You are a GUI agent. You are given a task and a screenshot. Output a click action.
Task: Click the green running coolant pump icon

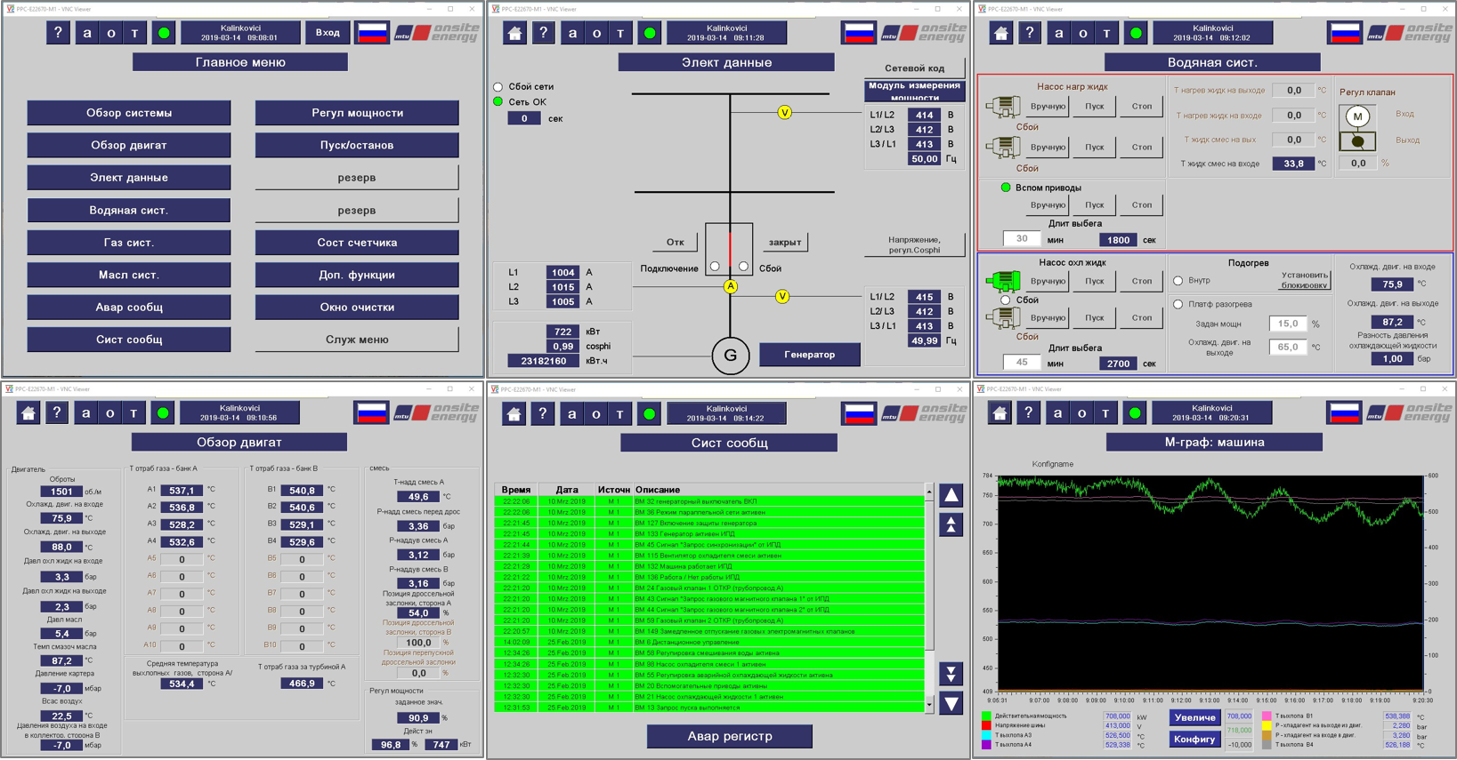1003,281
